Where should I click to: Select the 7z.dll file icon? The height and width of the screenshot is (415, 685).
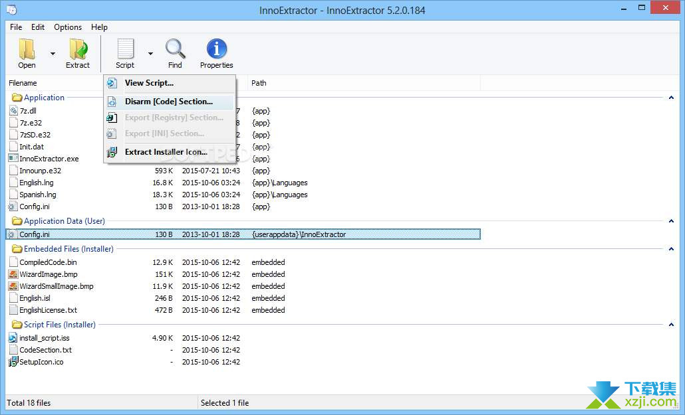pyautogui.click(x=13, y=111)
